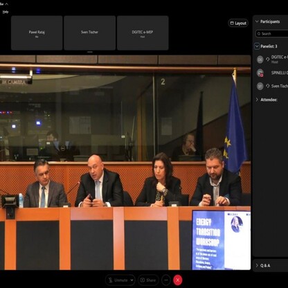Click the SPINELLI panelist name
This screenshot has width=288, height=288.
click(x=280, y=73)
